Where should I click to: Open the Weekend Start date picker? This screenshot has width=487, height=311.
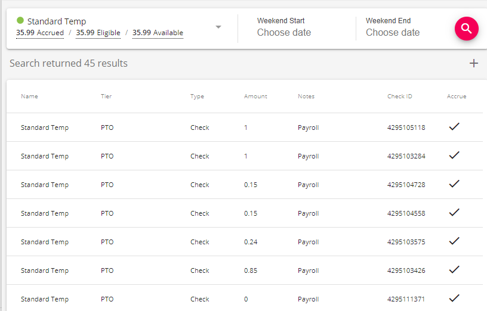tap(284, 33)
